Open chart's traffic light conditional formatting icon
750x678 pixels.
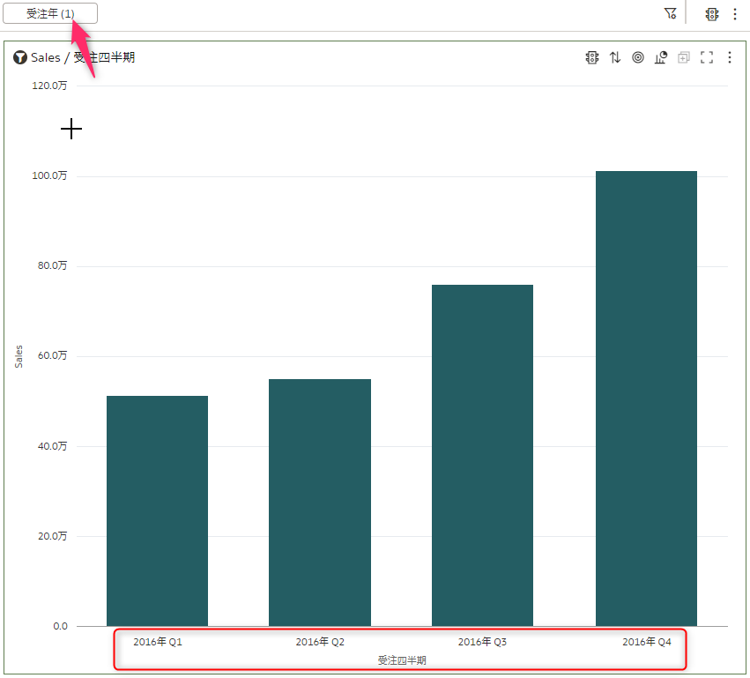click(x=592, y=57)
